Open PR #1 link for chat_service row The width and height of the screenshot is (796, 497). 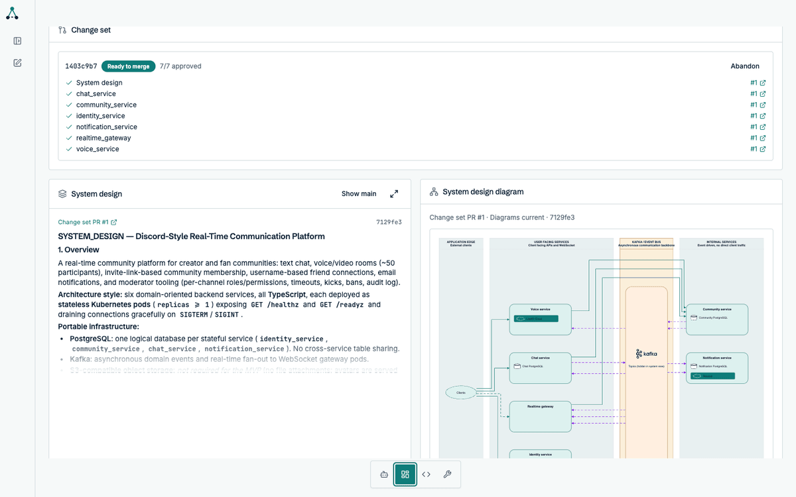tap(758, 94)
